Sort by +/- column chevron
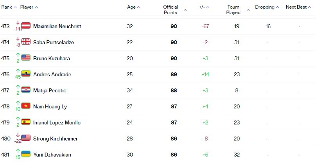318x162 pixels. click(x=208, y=7)
